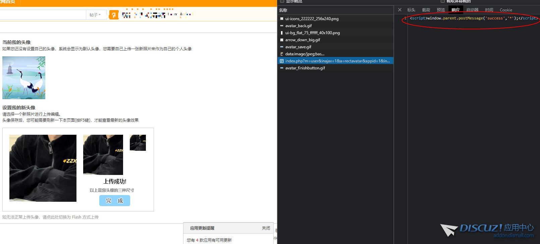This screenshot has width=540, height=244.
Task: Click the 完成 finish button
Action: pos(115,201)
